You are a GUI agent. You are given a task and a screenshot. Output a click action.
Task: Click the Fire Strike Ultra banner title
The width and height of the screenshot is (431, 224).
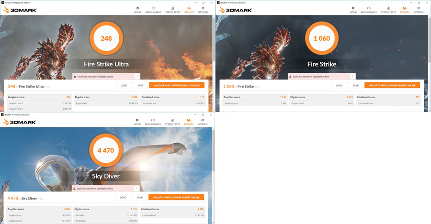106,64
